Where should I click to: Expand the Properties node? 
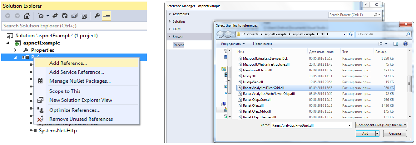point(15,50)
